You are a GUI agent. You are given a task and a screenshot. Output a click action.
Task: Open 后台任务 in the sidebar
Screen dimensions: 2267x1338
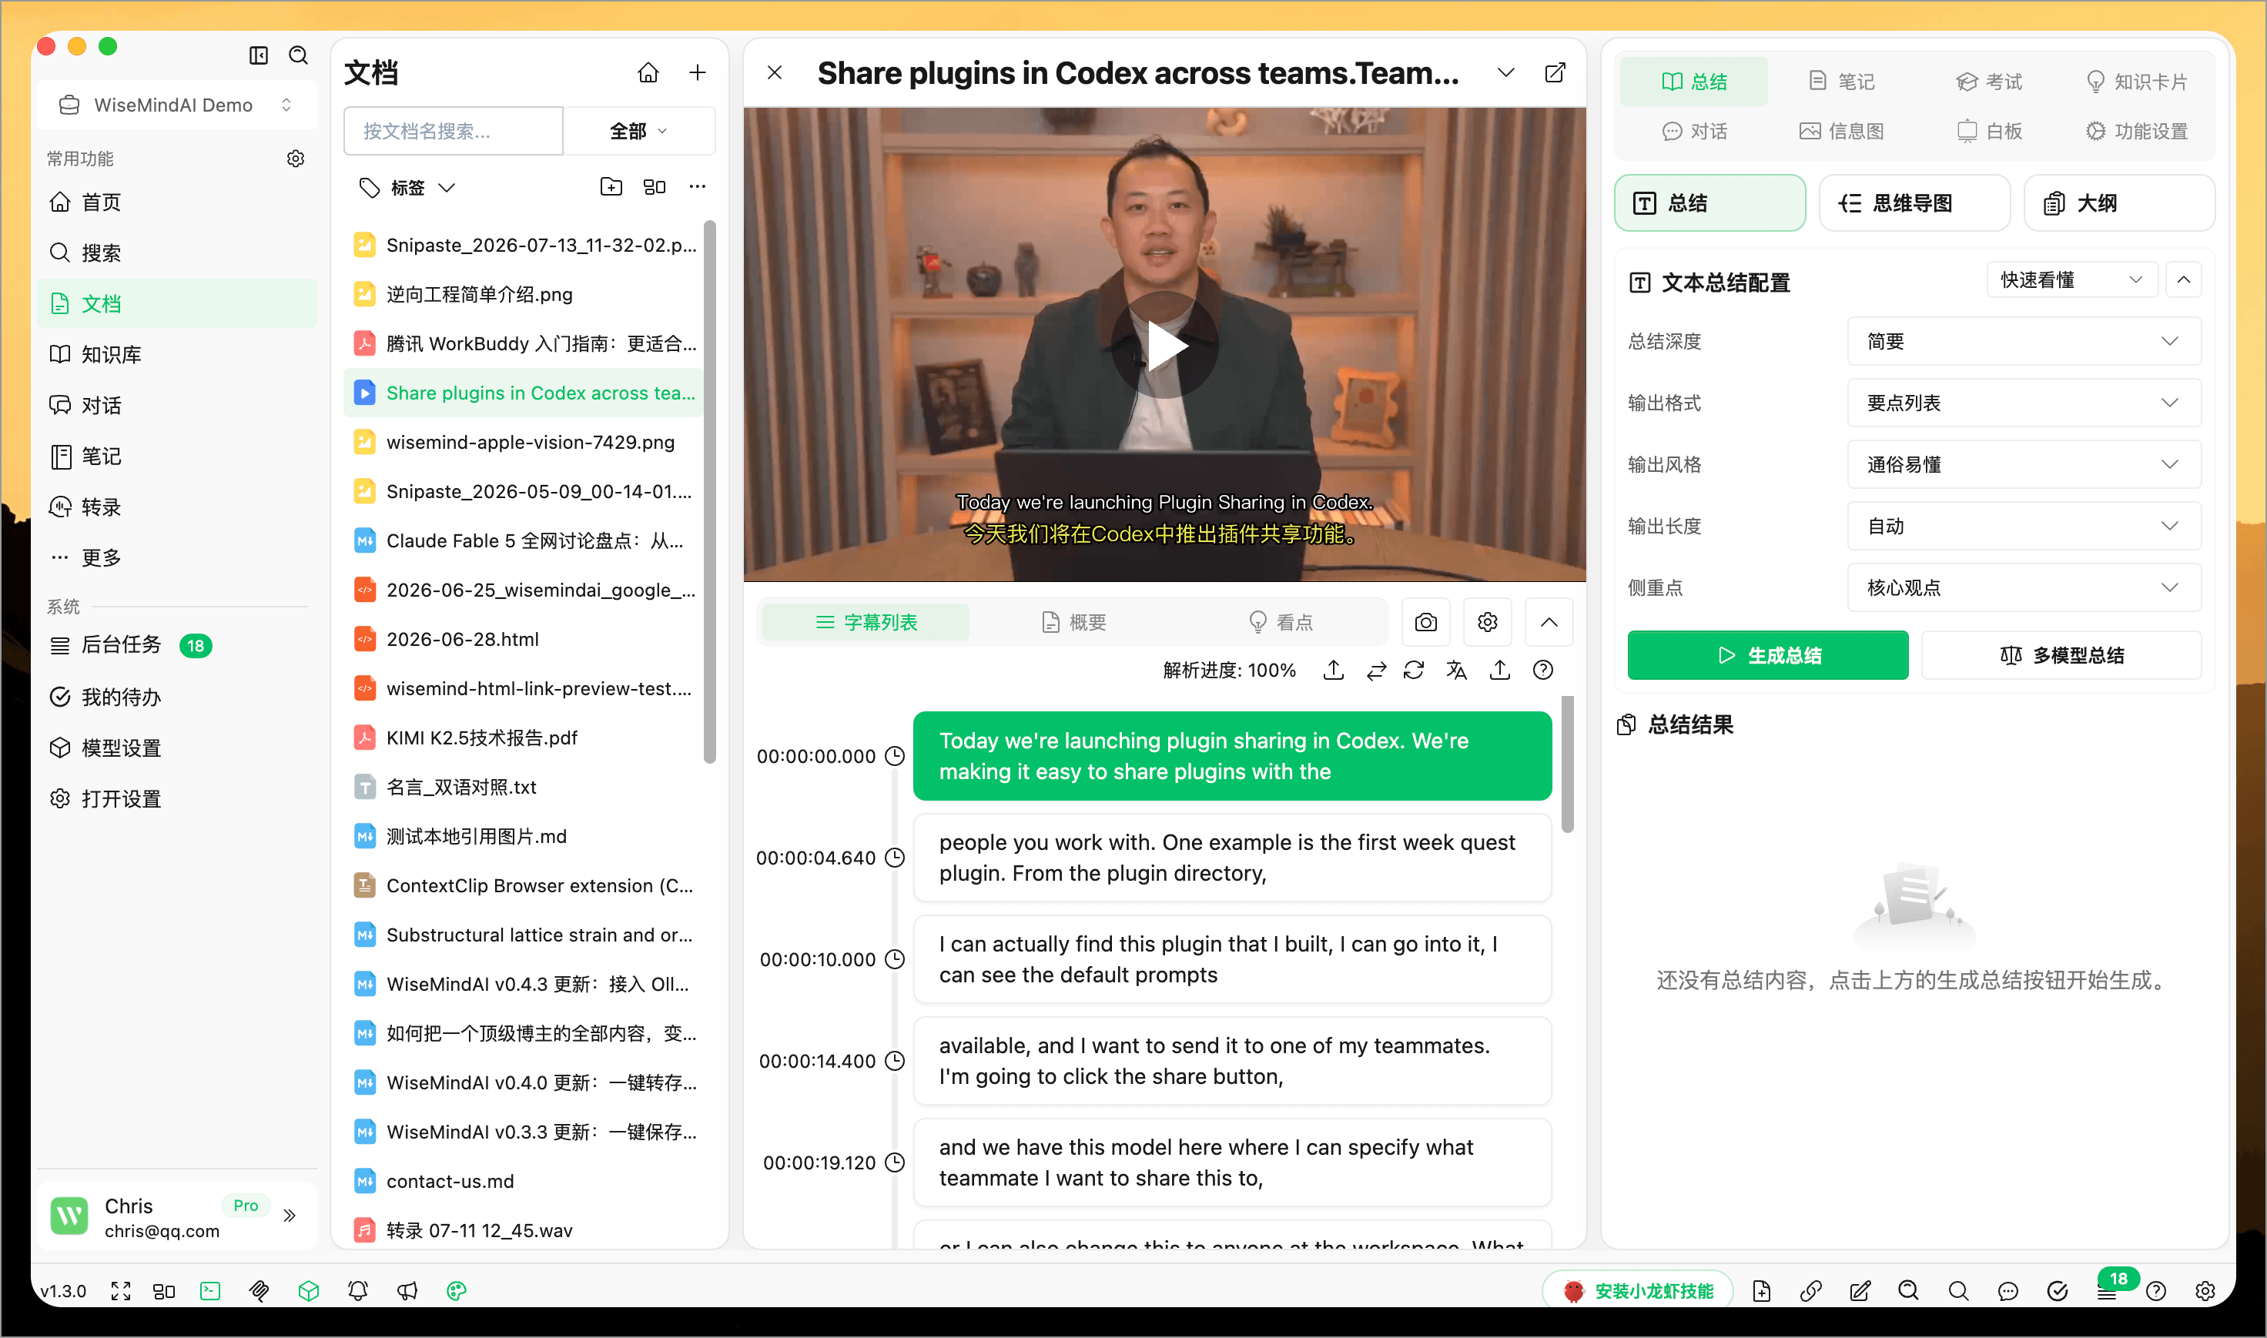(177, 646)
